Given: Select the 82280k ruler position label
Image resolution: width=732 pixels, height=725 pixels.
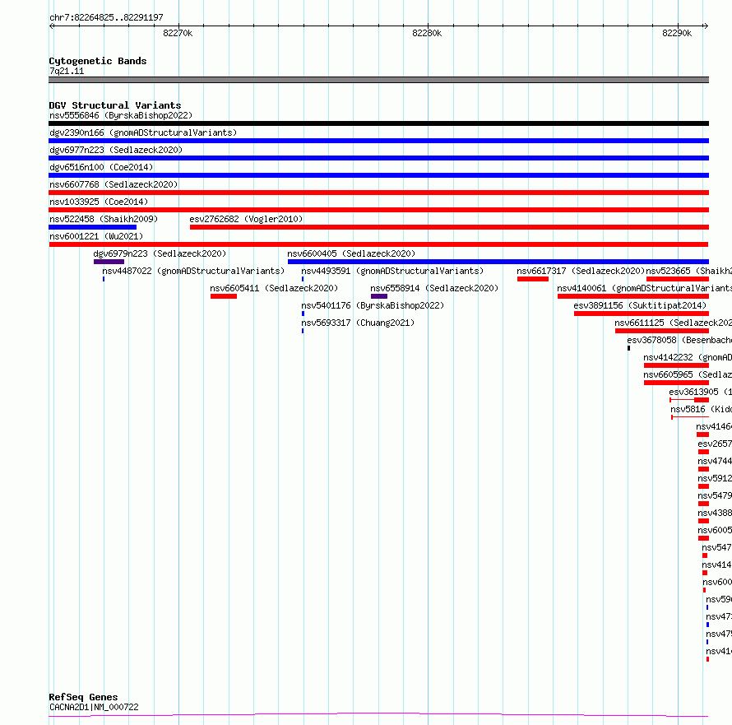Looking at the screenshot, I should (427, 33).
